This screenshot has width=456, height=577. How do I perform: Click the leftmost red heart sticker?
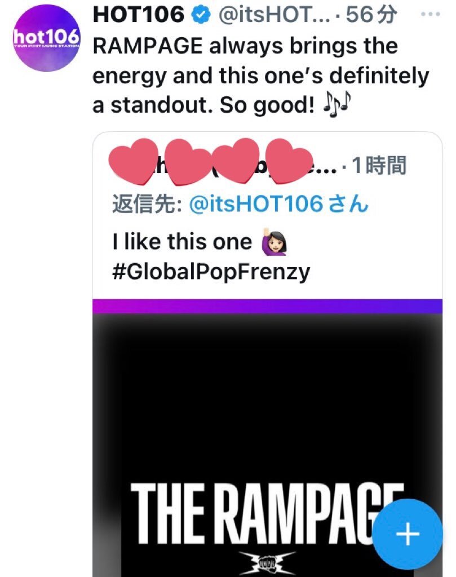click(x=133, y=161)
